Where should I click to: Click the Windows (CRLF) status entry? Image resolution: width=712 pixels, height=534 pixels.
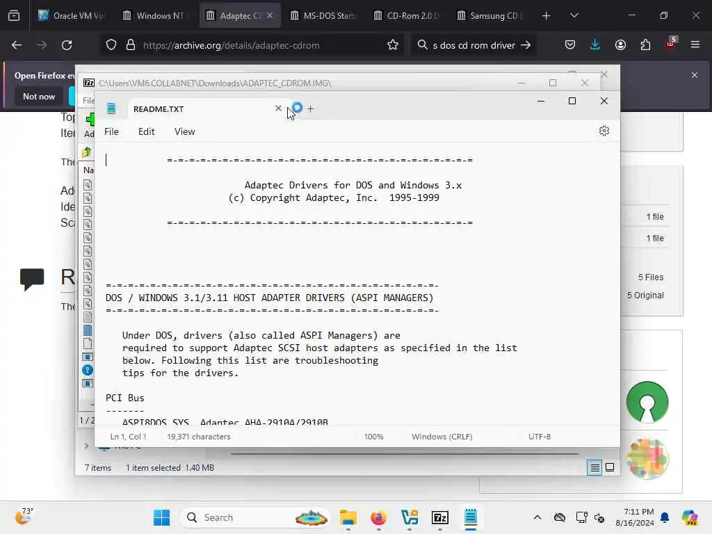tap(442, 437)
